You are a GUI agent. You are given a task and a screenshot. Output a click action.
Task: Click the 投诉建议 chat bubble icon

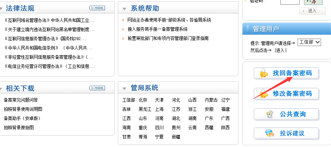point(269,134)
